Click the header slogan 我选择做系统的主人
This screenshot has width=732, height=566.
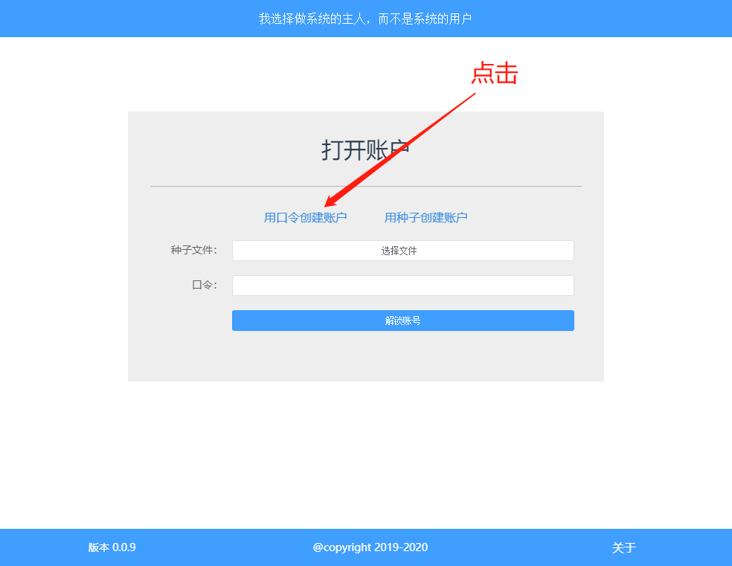pyautogui.click(x=312, y=19)
